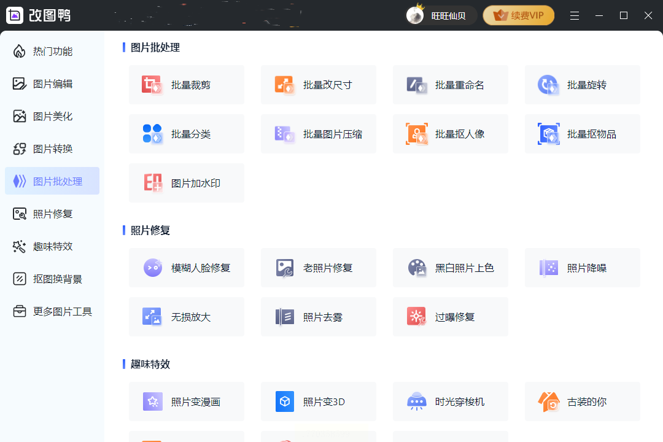The width and height of the screenshot is (663, 442).
Task: Click the 模糊人脸修复 face icon
Action: 153,267
